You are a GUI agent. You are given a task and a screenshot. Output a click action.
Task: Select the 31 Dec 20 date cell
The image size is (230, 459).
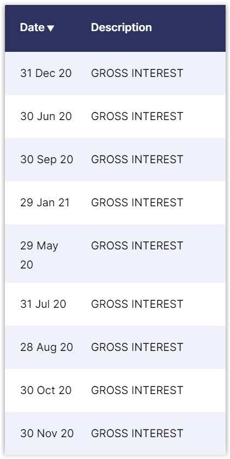[x=46, y=73]
